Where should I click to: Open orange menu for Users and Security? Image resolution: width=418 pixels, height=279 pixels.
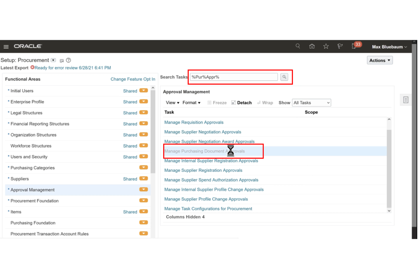[x=143, y=157]
